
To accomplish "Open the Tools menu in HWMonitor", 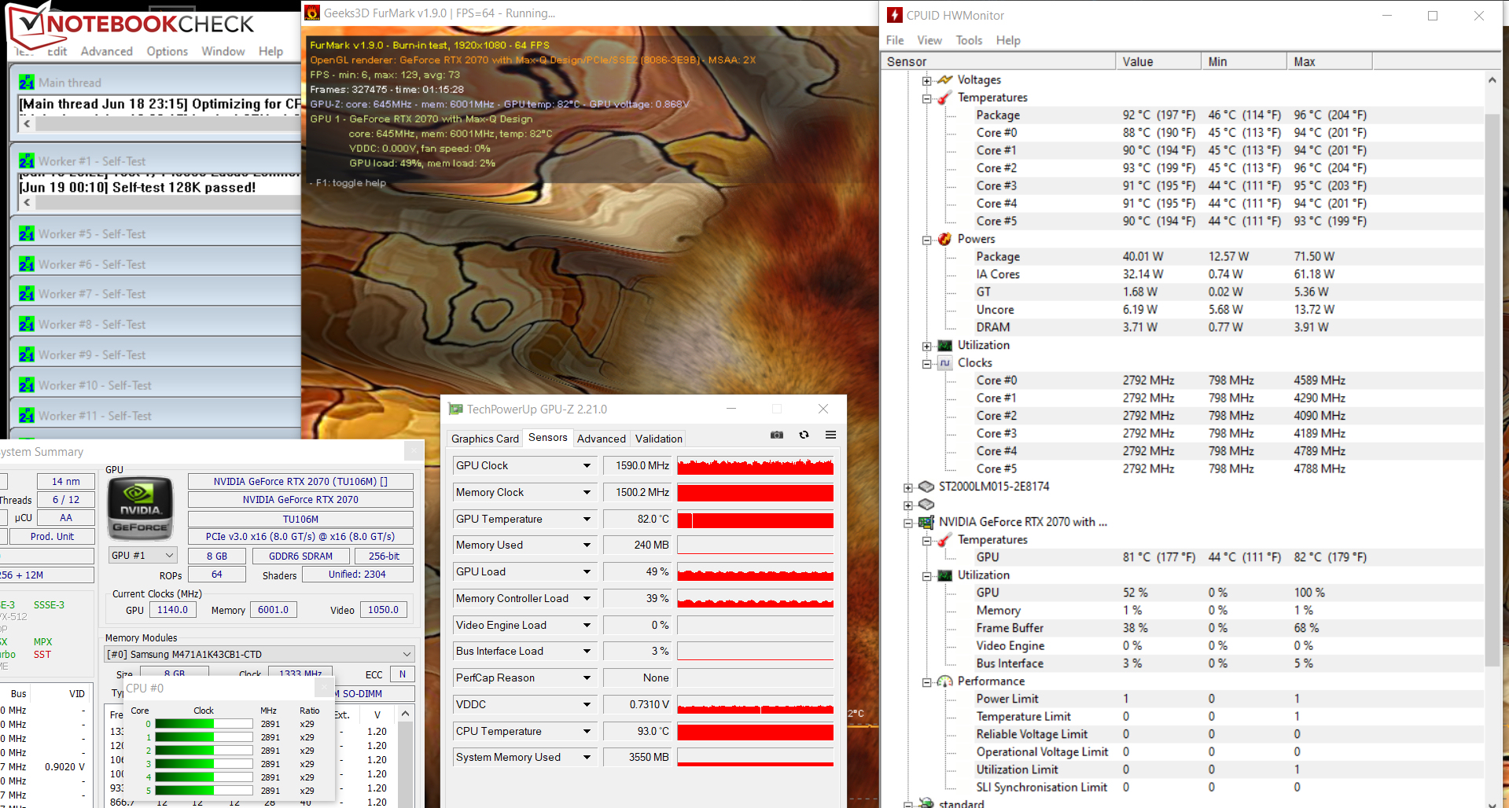I will [x=969, y=40].
